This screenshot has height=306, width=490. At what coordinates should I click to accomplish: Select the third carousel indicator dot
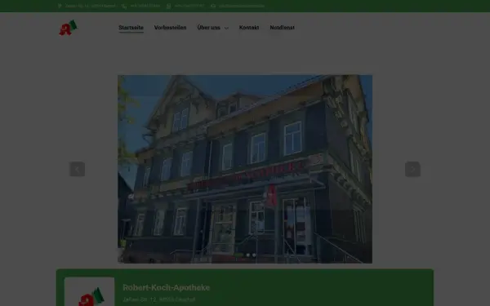click(x=254, y=255)
